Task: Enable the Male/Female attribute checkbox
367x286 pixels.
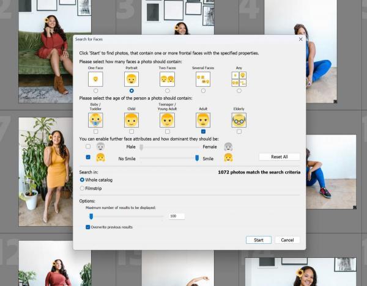Action: click(x=89, y=147)
